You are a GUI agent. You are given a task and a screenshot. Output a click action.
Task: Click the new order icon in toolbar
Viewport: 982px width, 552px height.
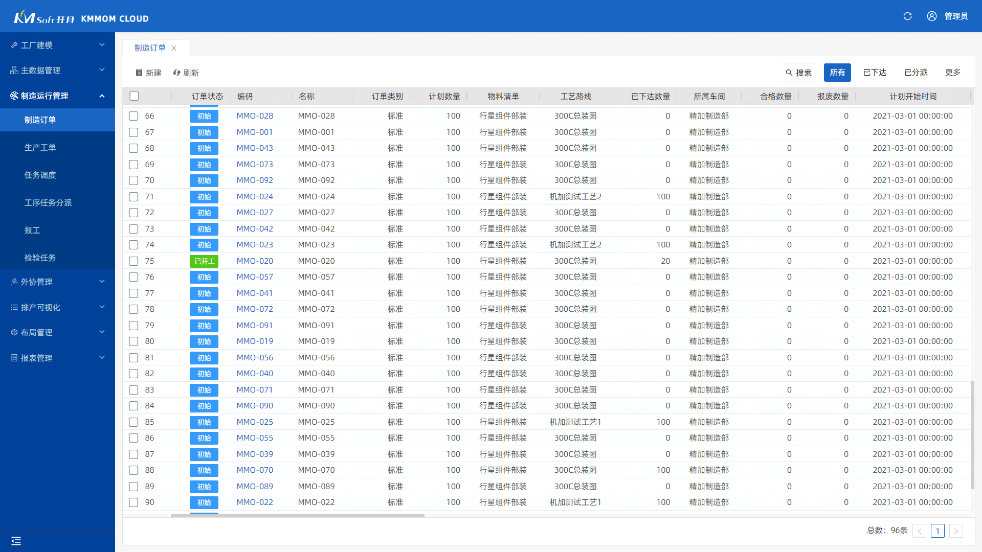coord(139,73)
